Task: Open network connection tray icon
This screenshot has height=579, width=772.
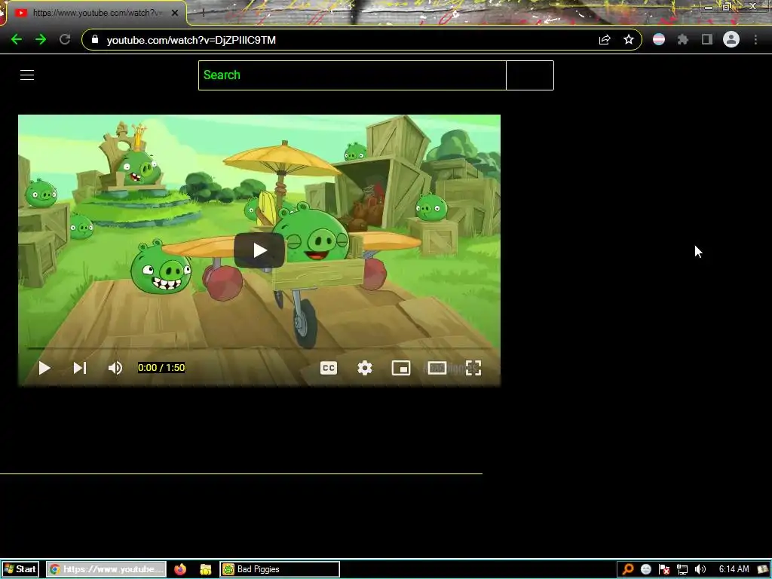Action: tap(682, 570)
